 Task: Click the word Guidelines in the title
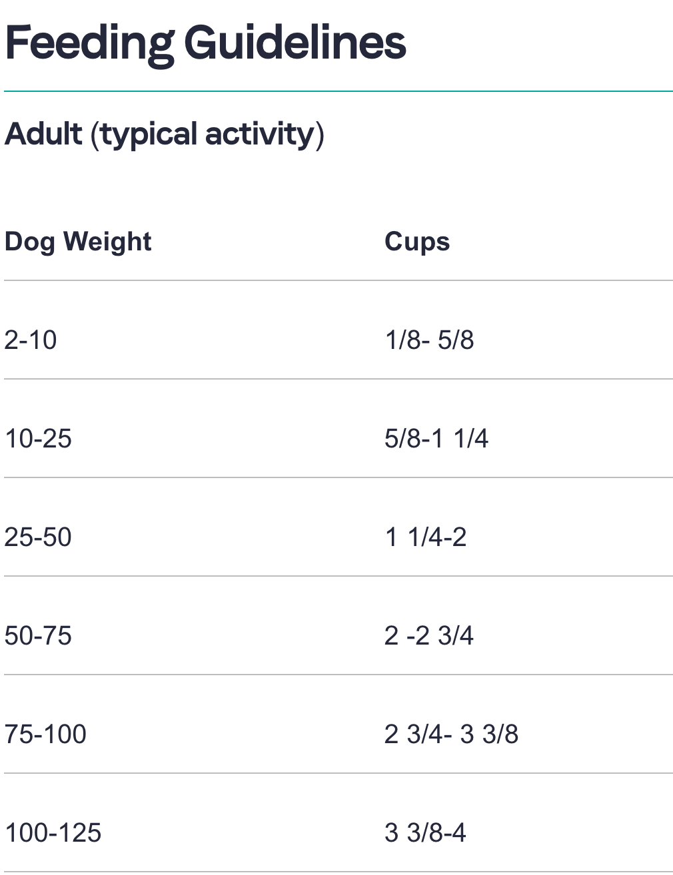[295, 43]
